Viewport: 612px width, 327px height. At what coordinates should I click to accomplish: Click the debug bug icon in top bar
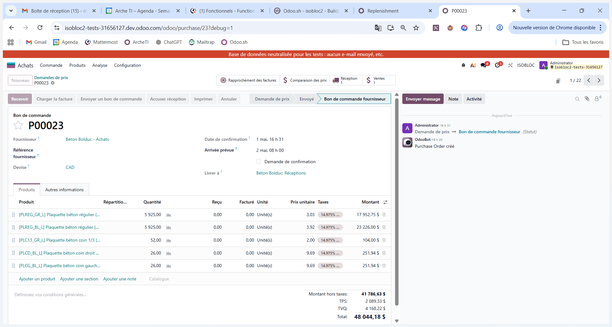[x=463, y=65]
